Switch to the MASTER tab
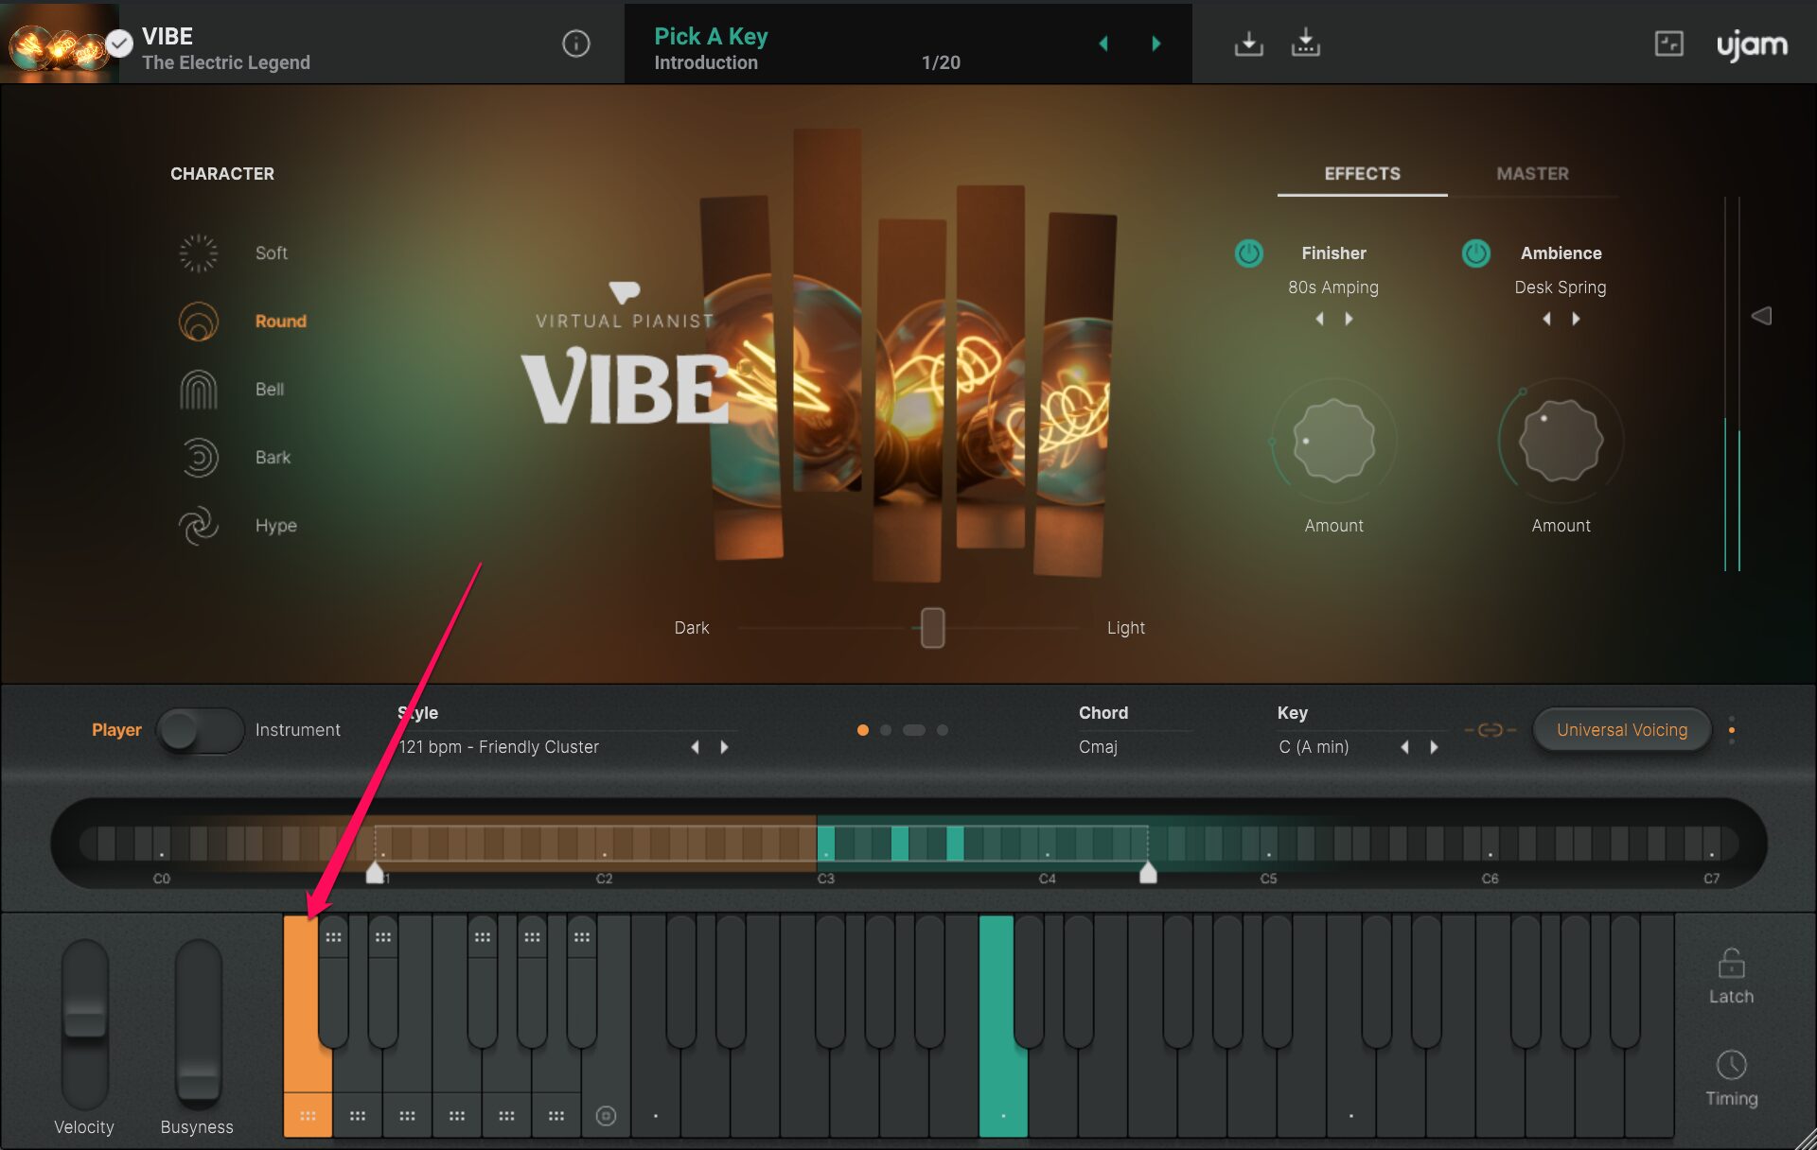This screenshot has height=1150, width=1817. coord(1532,174)
